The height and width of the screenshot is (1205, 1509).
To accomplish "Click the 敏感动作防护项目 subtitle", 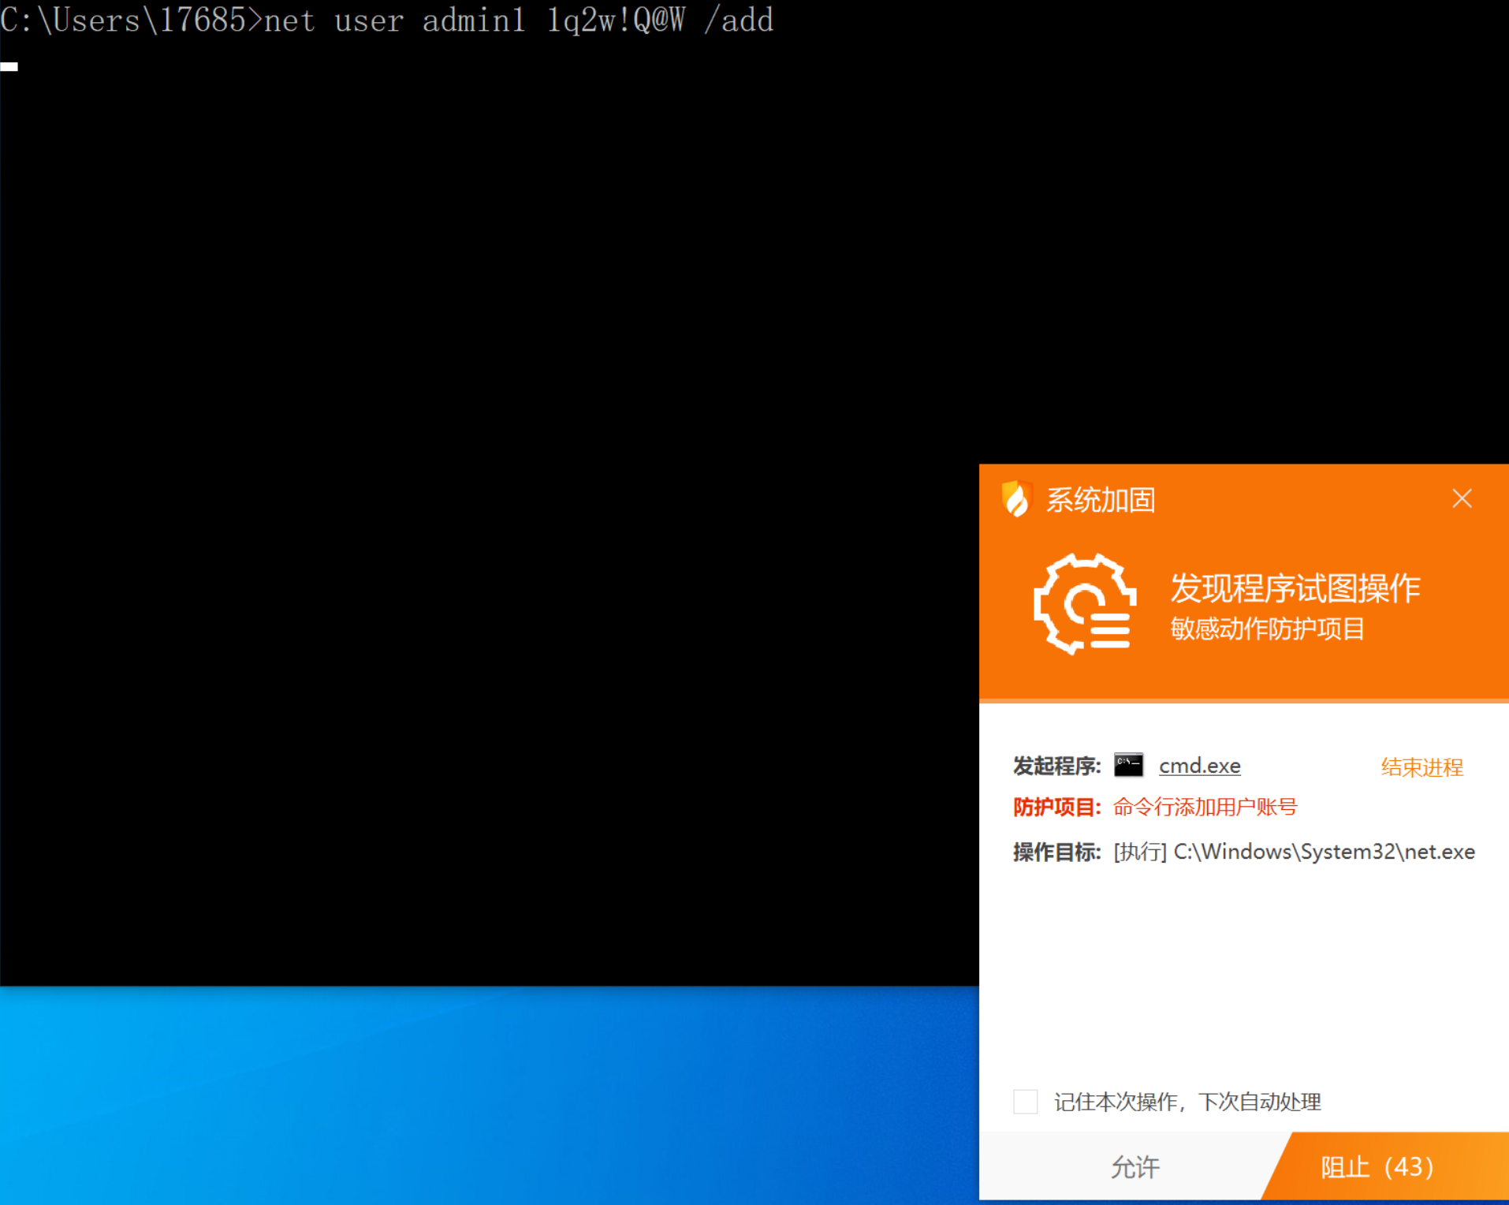I will coord(1267,629).
